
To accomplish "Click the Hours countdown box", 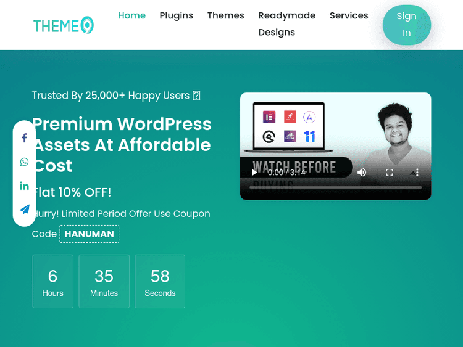I will point(52,281).
